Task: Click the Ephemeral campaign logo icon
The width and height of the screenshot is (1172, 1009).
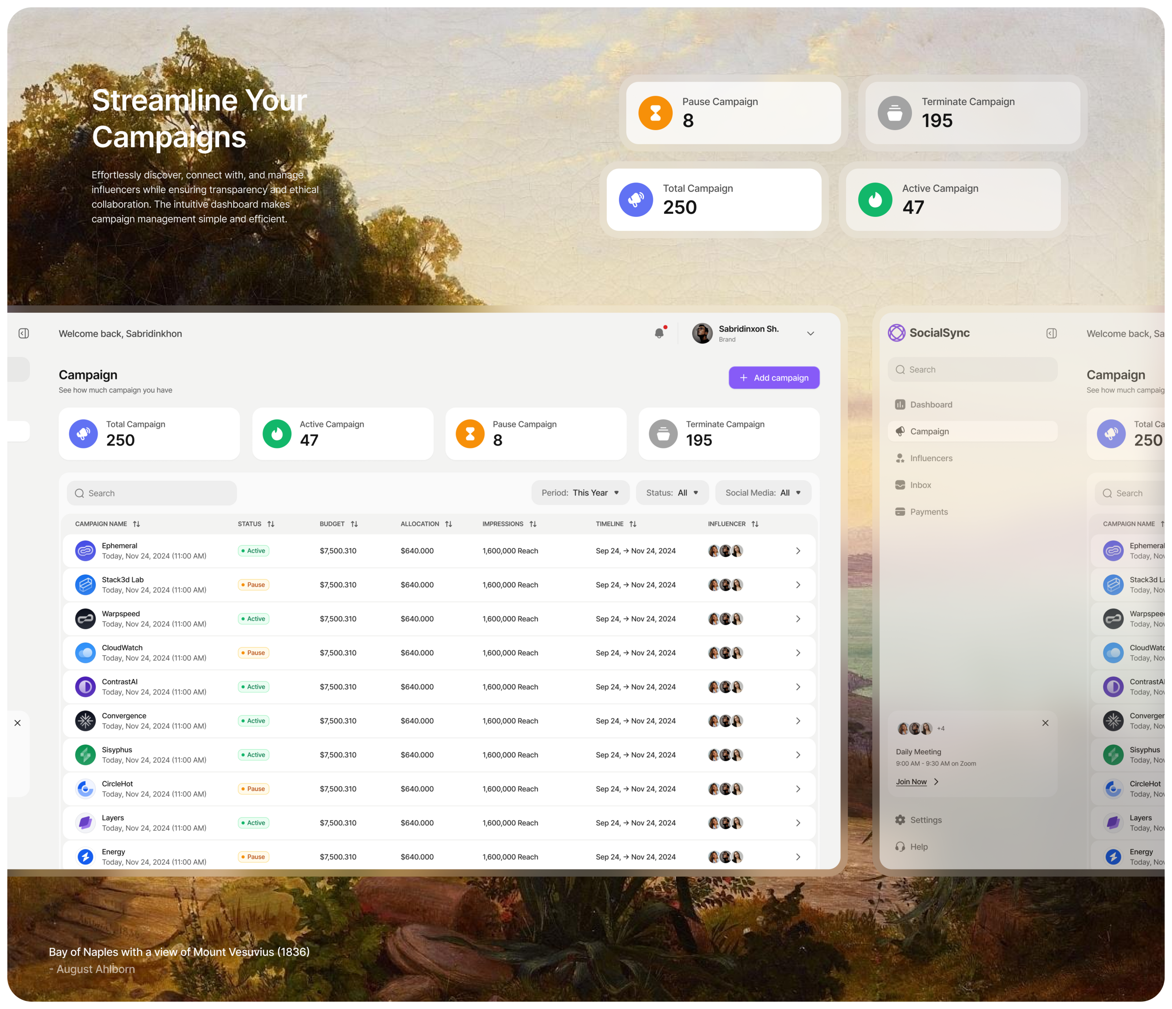Action: click(85, 550)
